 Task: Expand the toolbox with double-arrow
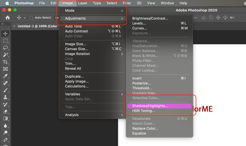[2, 24]
